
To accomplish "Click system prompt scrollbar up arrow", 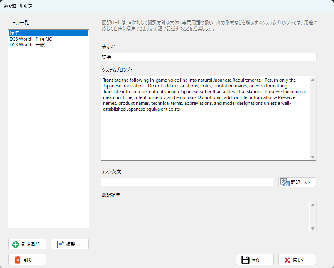I will tap(313, 80).
